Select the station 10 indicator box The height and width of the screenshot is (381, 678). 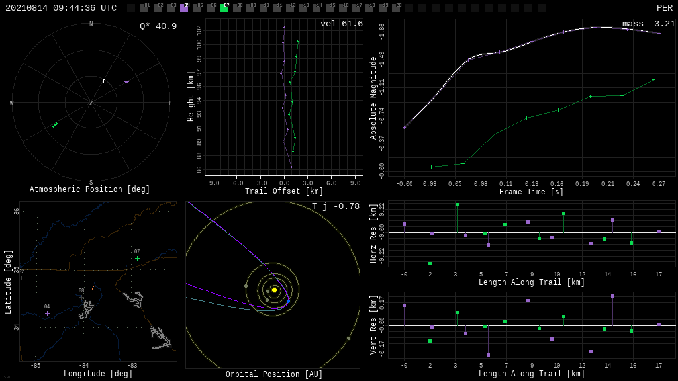point(264,8)
